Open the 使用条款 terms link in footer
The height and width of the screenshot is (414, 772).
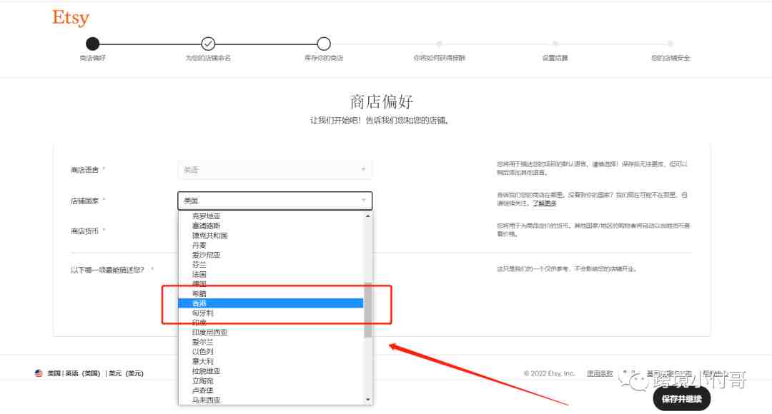pyautogui.click(x=600, y=373)
